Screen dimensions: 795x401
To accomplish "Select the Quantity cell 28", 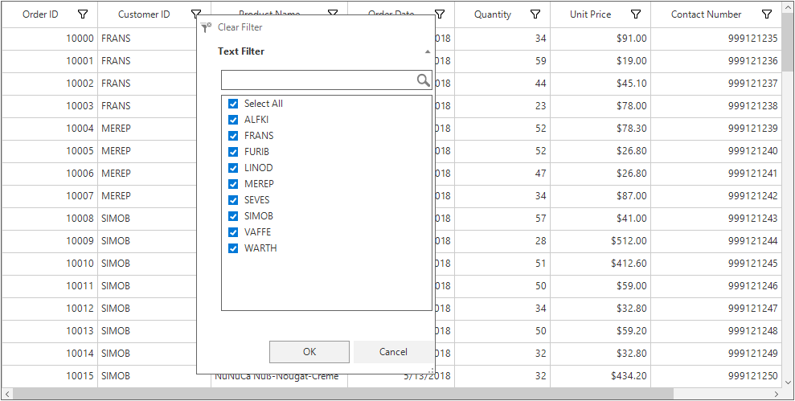I will tap(502, 241).
